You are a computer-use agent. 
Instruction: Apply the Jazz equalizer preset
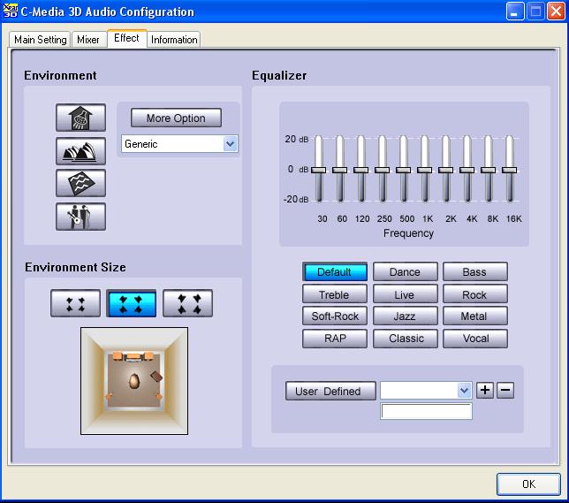405,316
